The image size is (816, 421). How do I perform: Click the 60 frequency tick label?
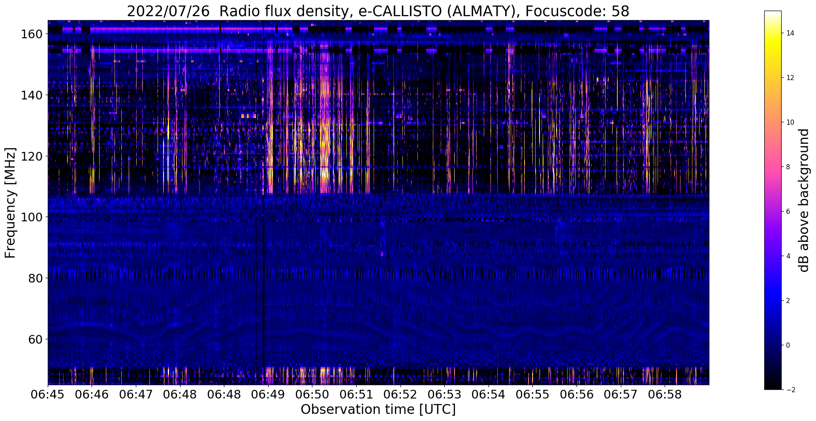point(36,339)
